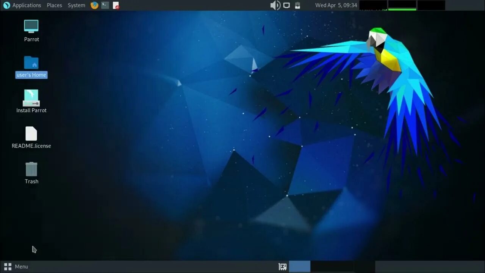Click the "user's Home" label text
The width and height of the screenshot is (485, 273).
click(x=31, y=75)
